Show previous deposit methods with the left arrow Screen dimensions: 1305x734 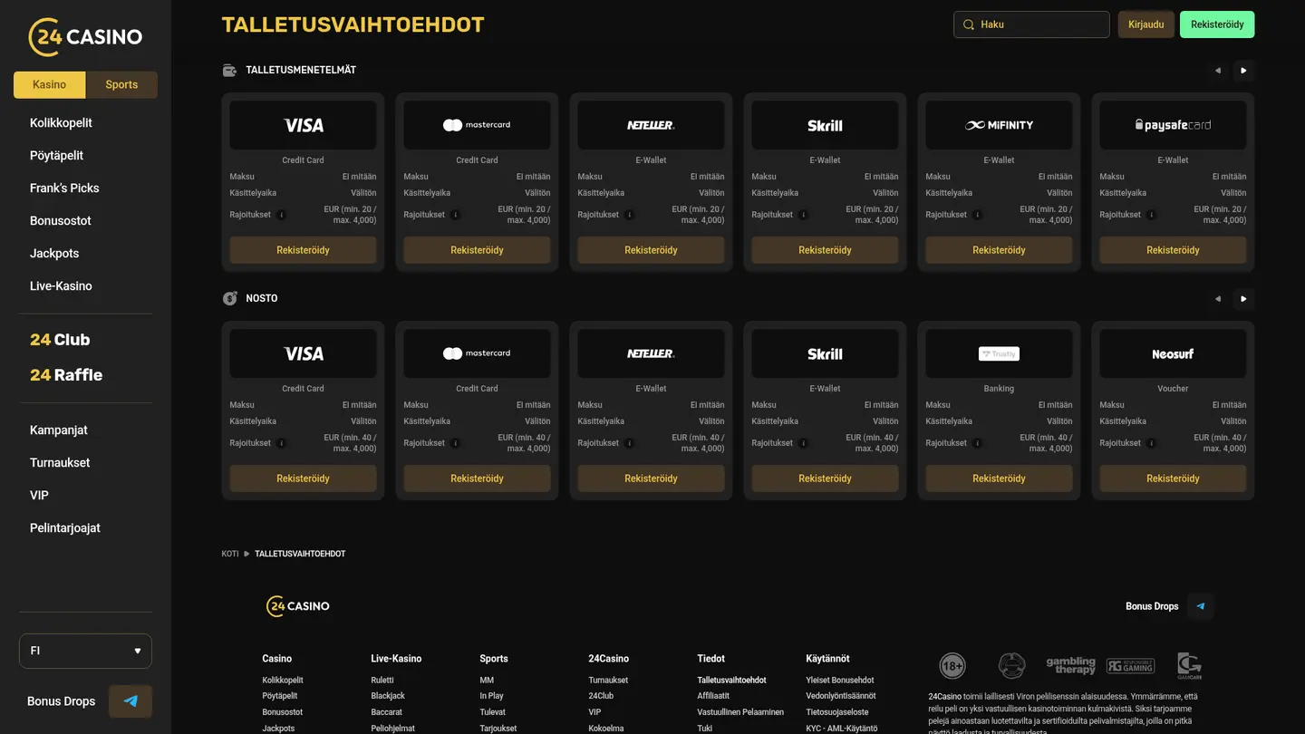coord(1218,71)
